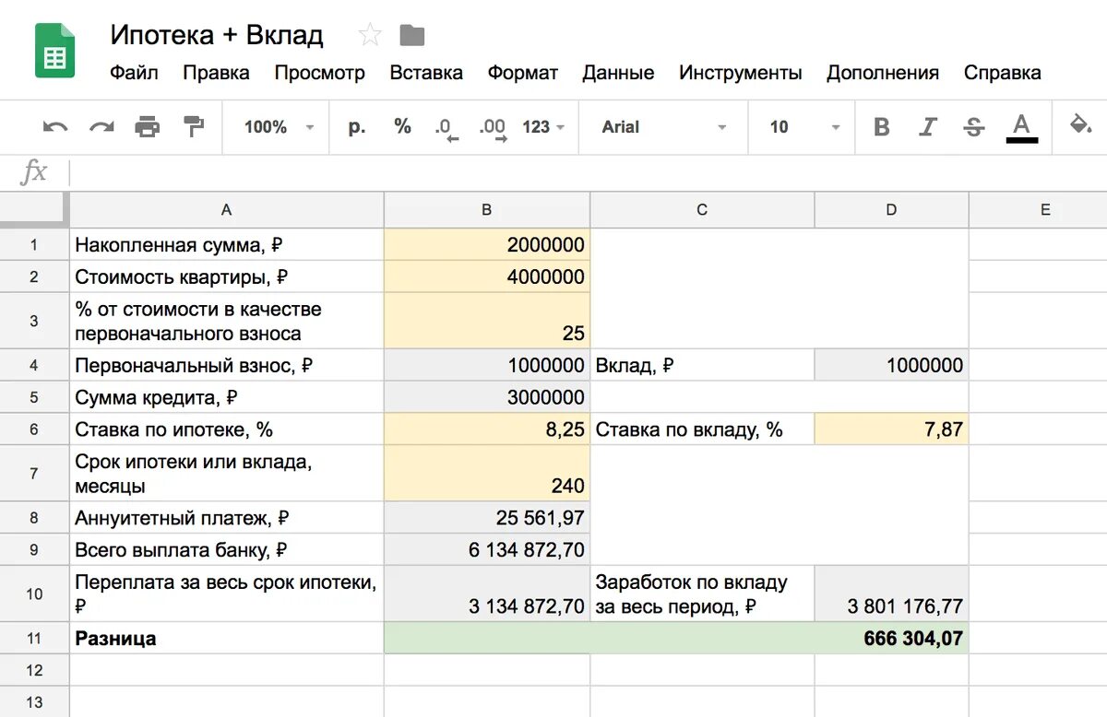The width and height of the screenshot is (1107, 717).
Task: Select cell with value 3000000
Action: pos(487,397)
